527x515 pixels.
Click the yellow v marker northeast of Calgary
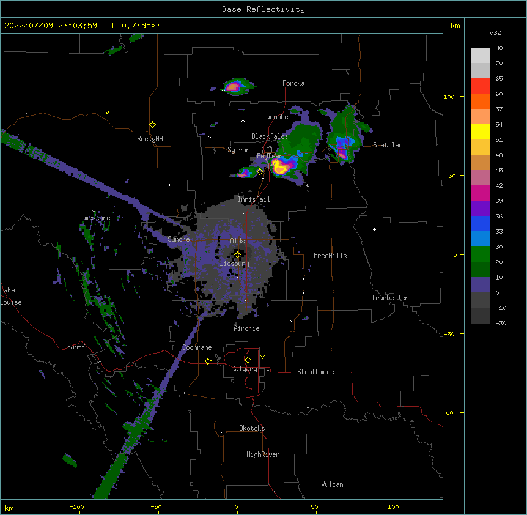coord(262,357)
